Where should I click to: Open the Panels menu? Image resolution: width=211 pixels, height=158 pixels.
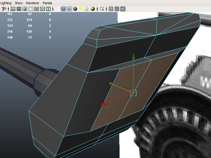coord(47,3)
